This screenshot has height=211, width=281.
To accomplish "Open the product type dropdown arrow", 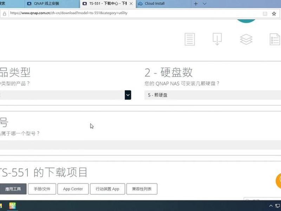I will 128,95.
